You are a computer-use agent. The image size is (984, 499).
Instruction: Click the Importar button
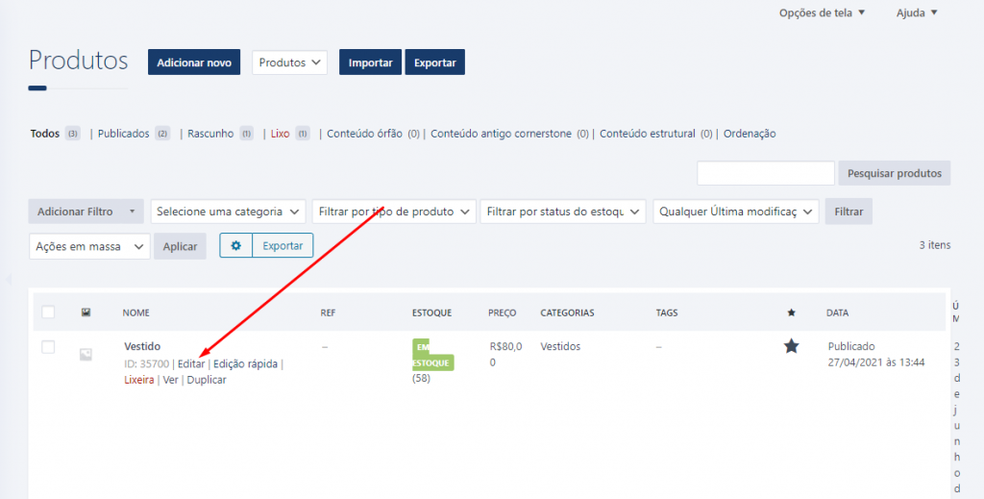pos(370,62)
